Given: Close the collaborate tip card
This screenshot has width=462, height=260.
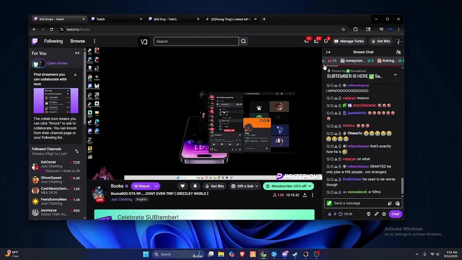Looking at the screenshot, I should pos(75,75).
